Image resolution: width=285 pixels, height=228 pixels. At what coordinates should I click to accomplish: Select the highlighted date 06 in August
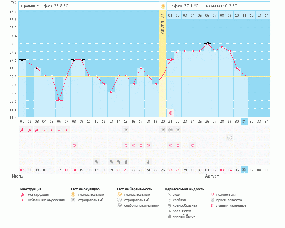(244, 170)
